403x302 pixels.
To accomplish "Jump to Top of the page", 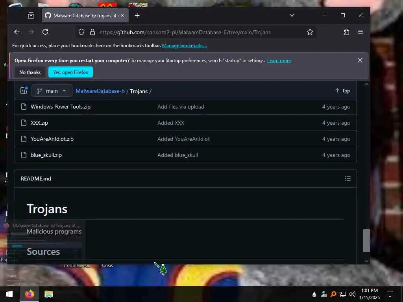I will point(343,91).
